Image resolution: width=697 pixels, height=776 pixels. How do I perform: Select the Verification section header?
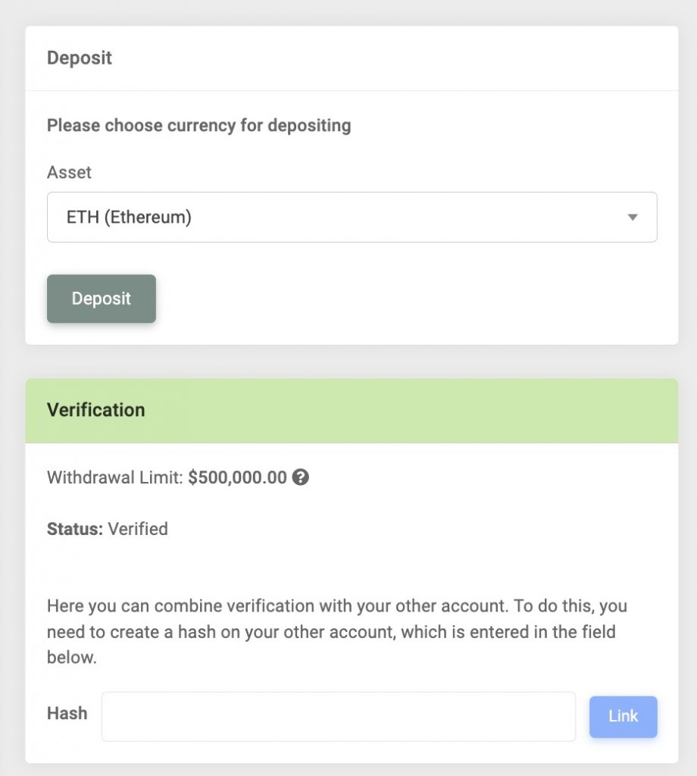point(96,410)
